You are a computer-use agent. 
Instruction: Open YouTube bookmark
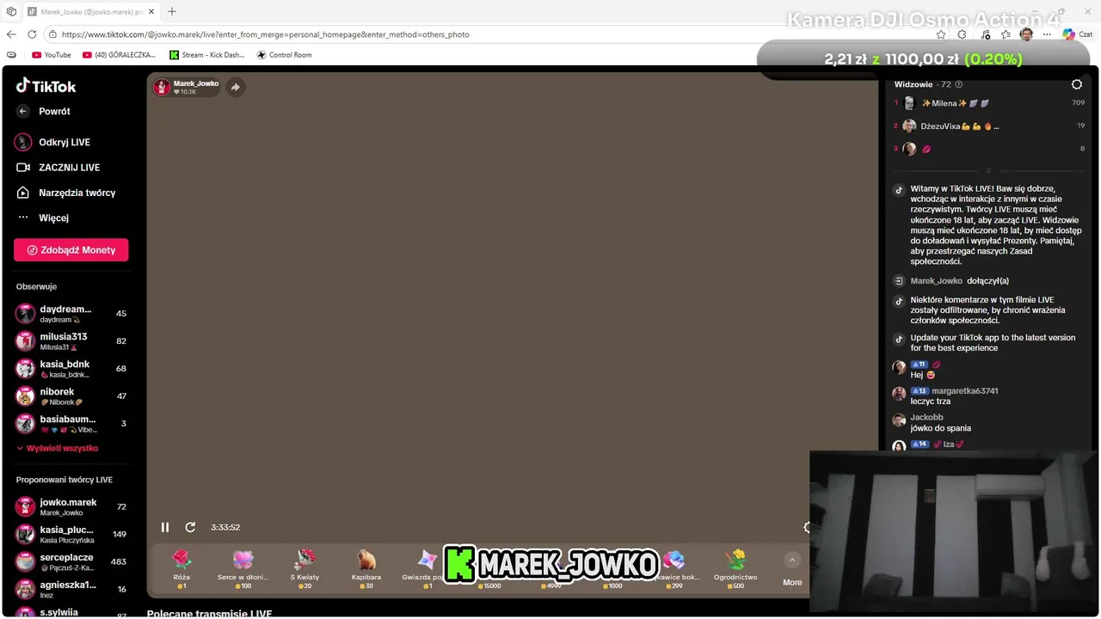(52, 55)
